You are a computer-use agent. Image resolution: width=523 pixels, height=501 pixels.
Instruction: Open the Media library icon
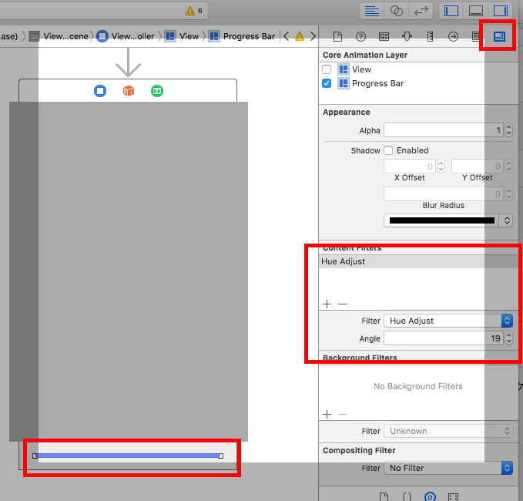(453, 496)
